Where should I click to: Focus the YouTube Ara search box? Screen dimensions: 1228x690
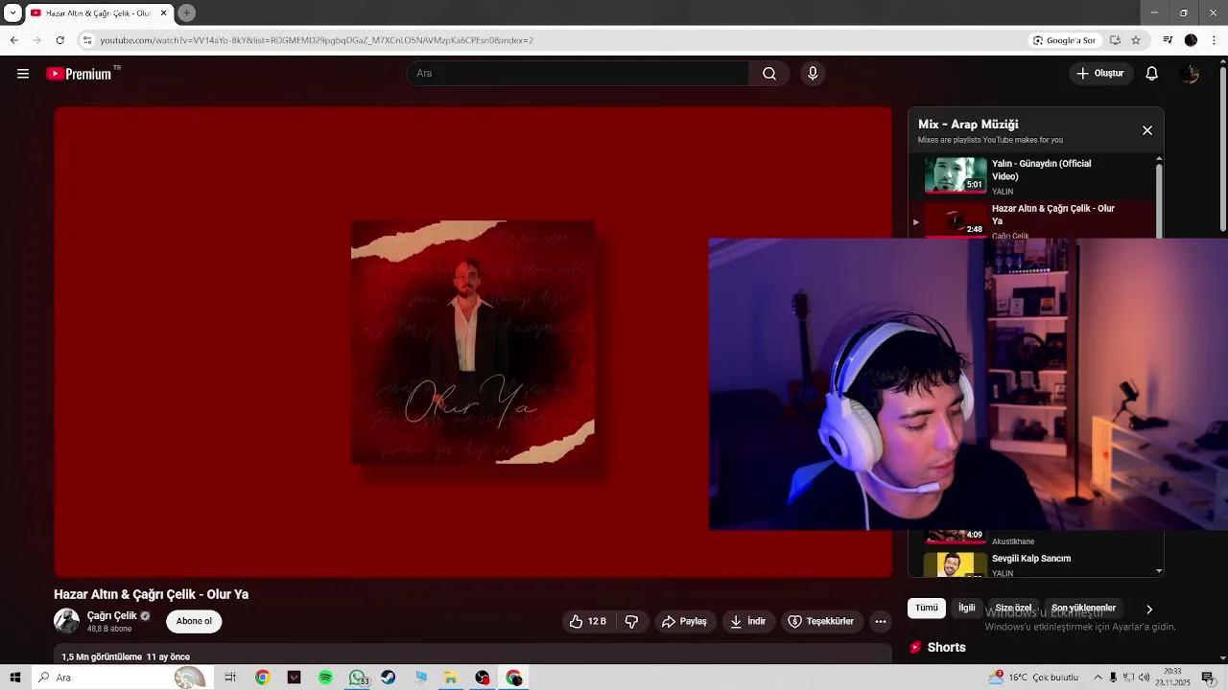[x=579, y=74]
